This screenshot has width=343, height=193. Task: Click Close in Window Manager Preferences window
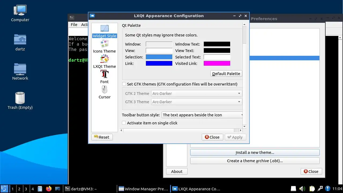[x=311, y=172]
